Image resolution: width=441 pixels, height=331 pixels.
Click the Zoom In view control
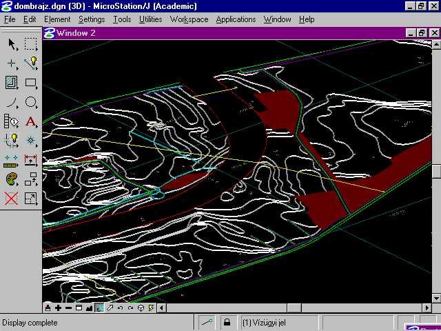click(x=58, y=308)
